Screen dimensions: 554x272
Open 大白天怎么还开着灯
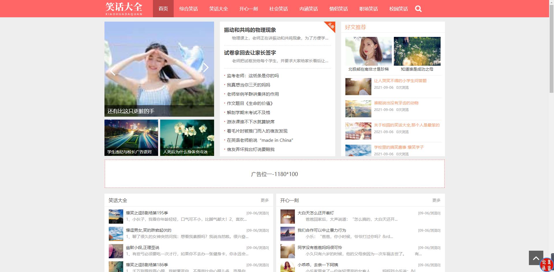316,213
